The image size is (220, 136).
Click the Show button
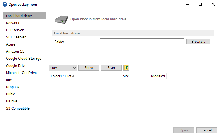pyautogui.click(x=89, y=68)
